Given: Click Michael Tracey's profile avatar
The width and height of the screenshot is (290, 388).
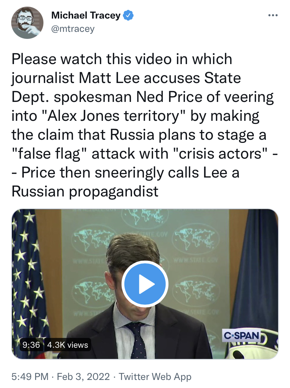Looking at the screenshot, I should (x=27, y=22).
